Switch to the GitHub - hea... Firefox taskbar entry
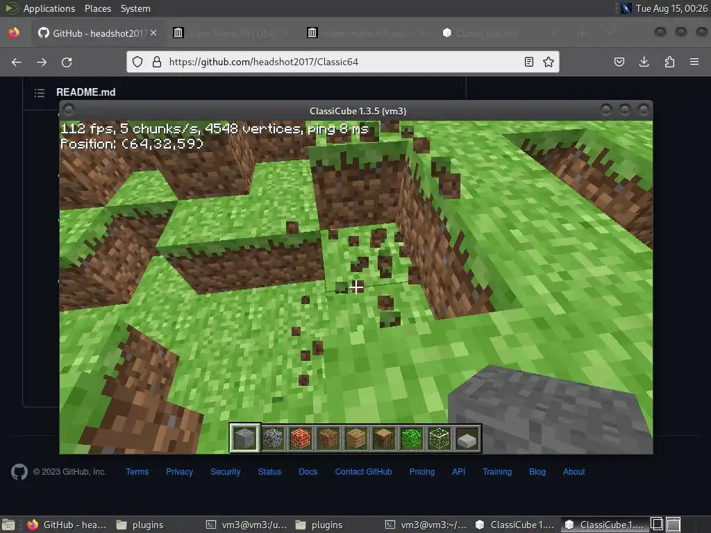This screenshot has width=711, height=533. 67,525
